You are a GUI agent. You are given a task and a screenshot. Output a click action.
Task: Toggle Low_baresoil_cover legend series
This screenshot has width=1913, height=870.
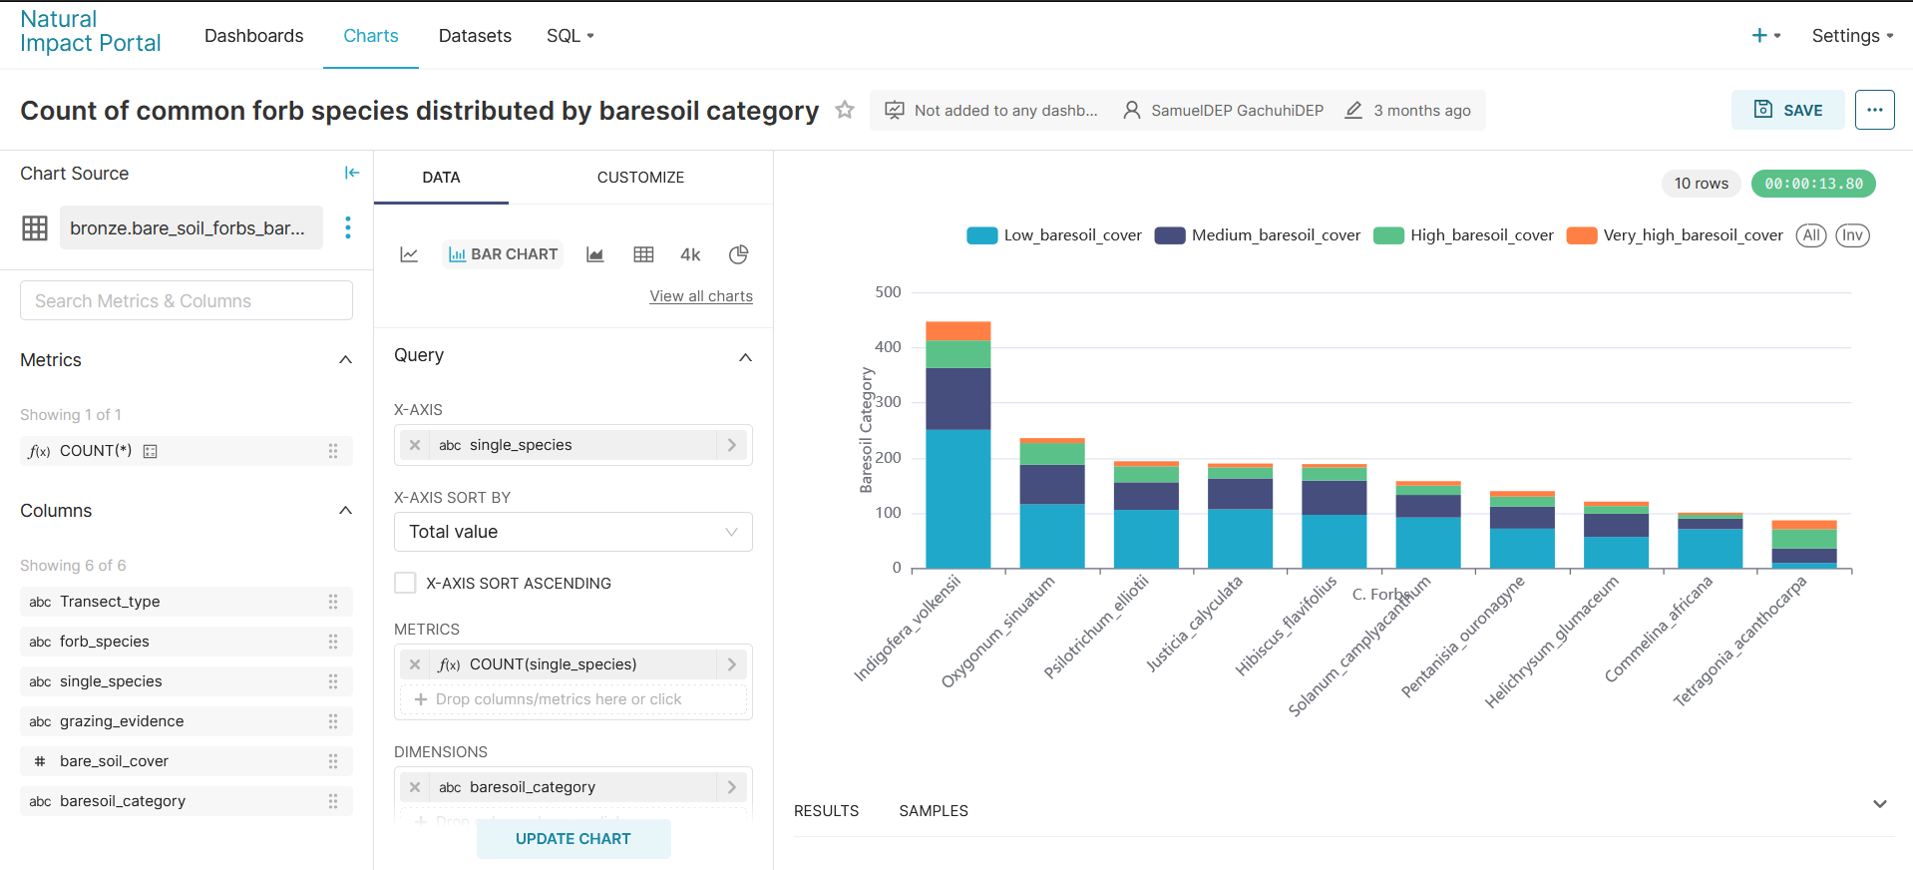pos(1054,235)
